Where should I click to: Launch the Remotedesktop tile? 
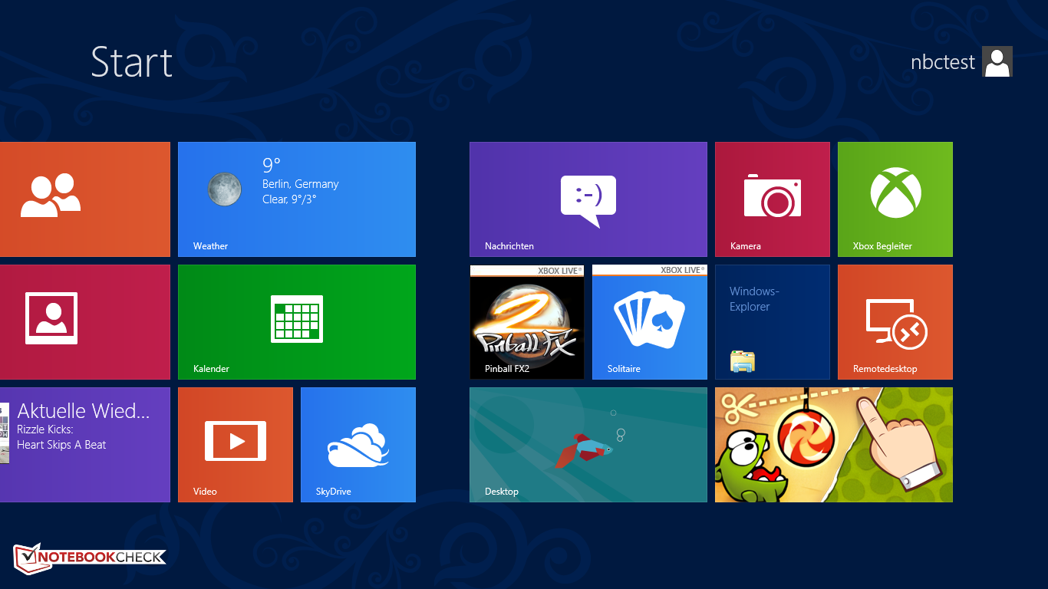(x=895, y=321)
